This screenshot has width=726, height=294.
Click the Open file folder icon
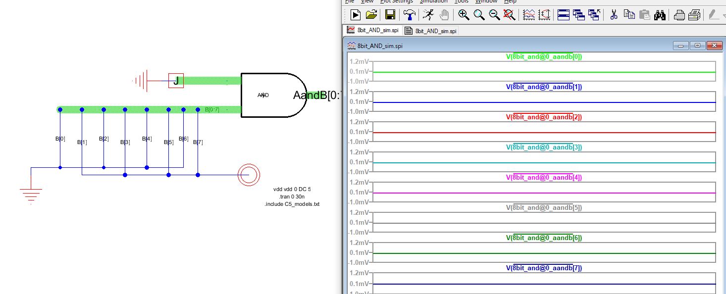point(371,15)
